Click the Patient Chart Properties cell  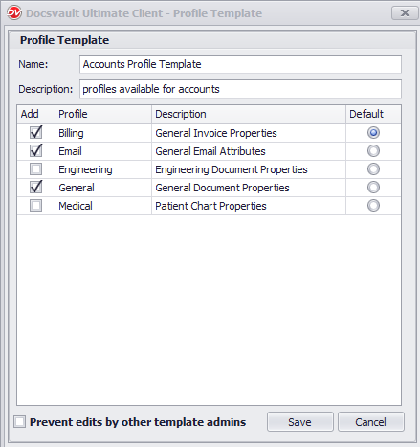coord(249,206)
